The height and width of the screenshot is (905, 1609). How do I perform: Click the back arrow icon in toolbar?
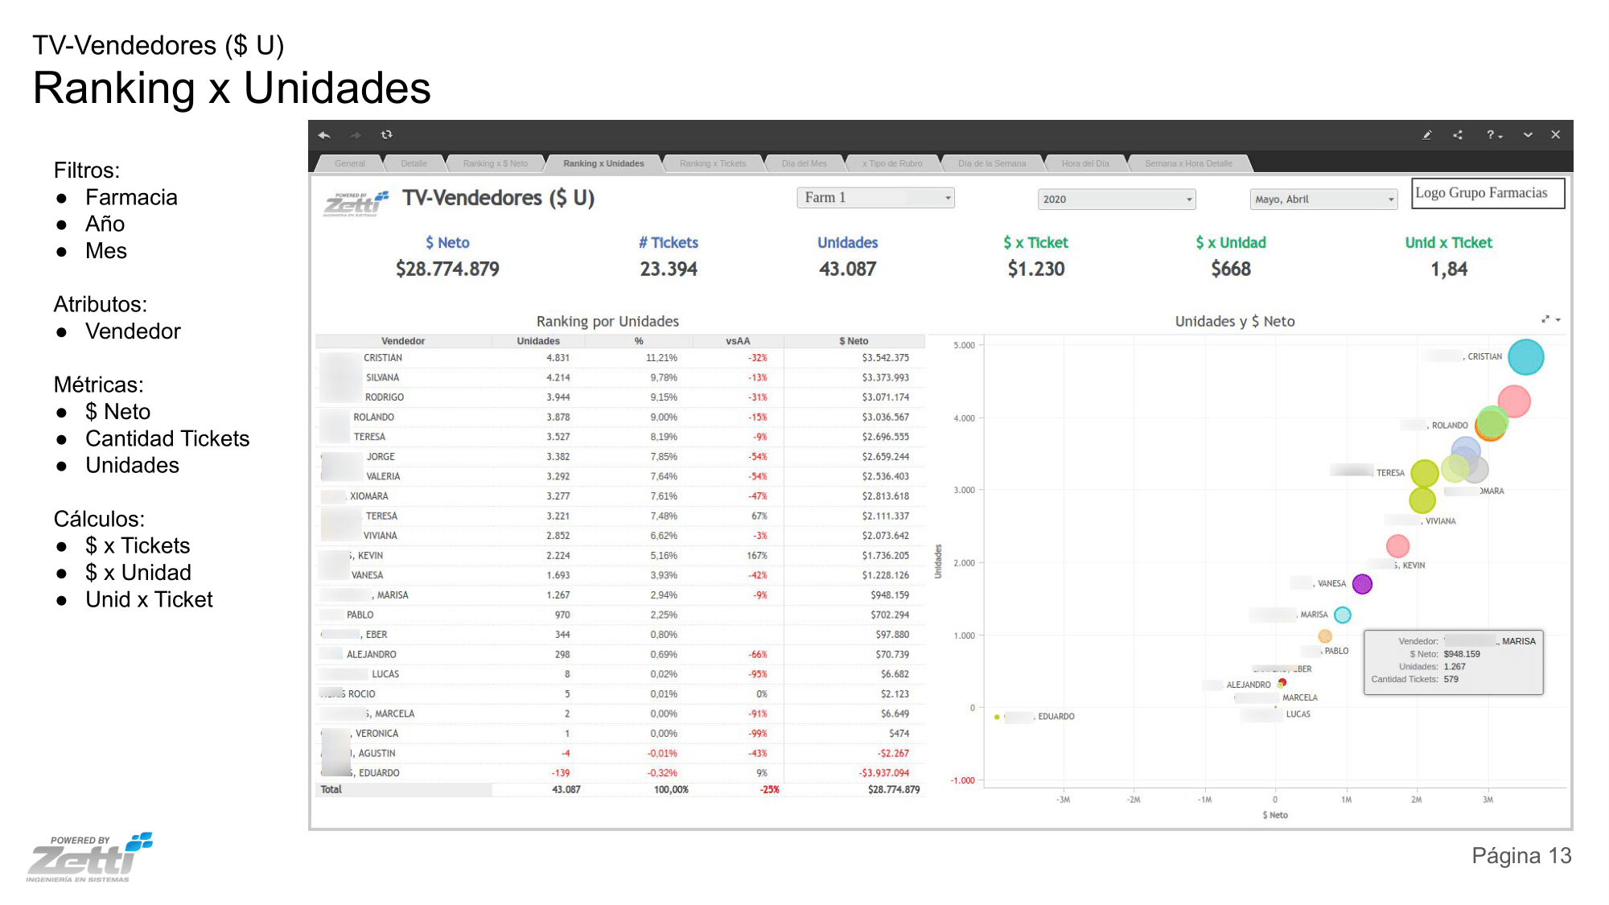pos(324,135)
